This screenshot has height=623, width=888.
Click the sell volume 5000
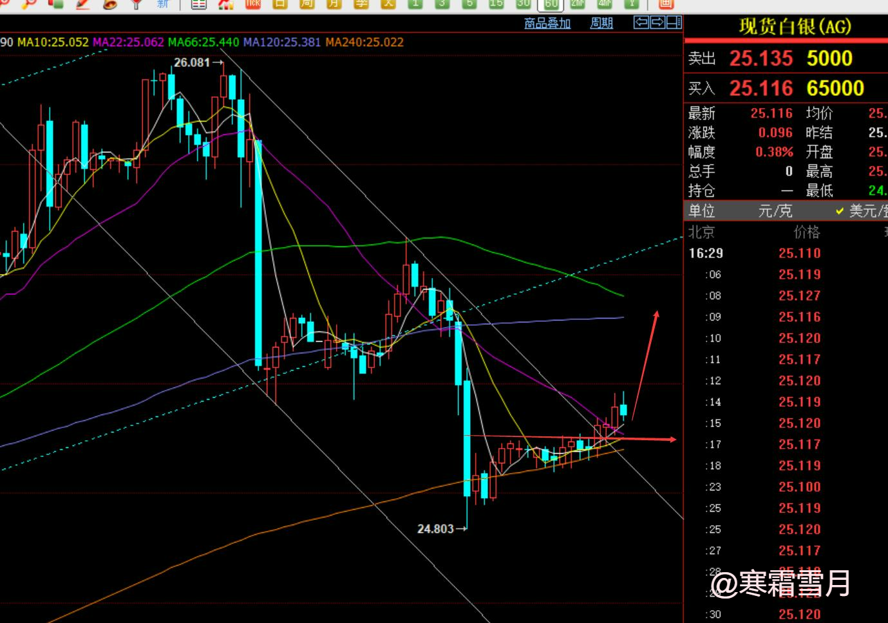pyautogui.click(x=829, y=59)
